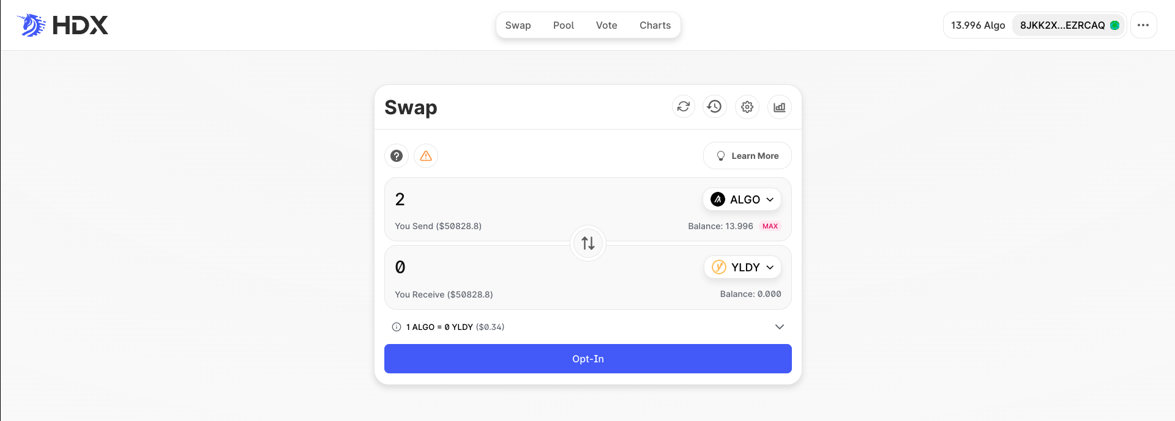
Task: Click the HDX unicorn logo
Action: (32, 25)
